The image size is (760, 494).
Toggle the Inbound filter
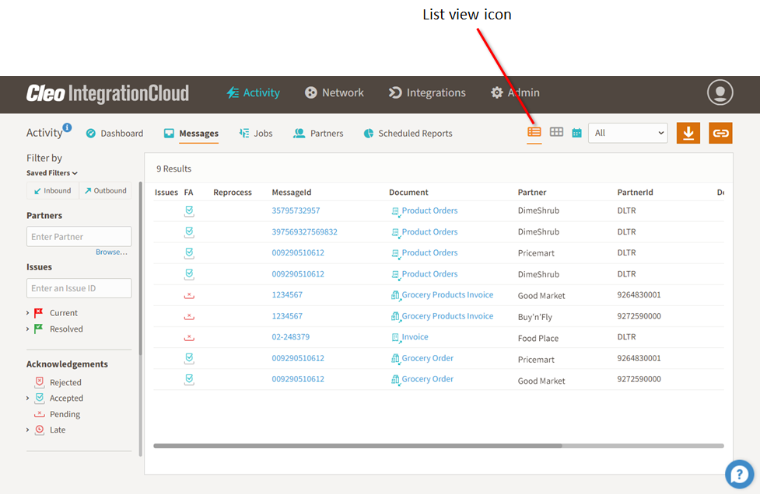52,190
